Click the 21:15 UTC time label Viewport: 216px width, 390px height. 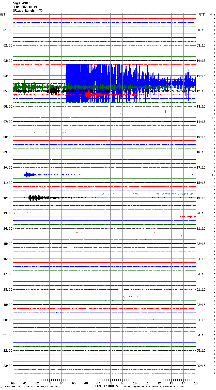click(x=201, y=229)
